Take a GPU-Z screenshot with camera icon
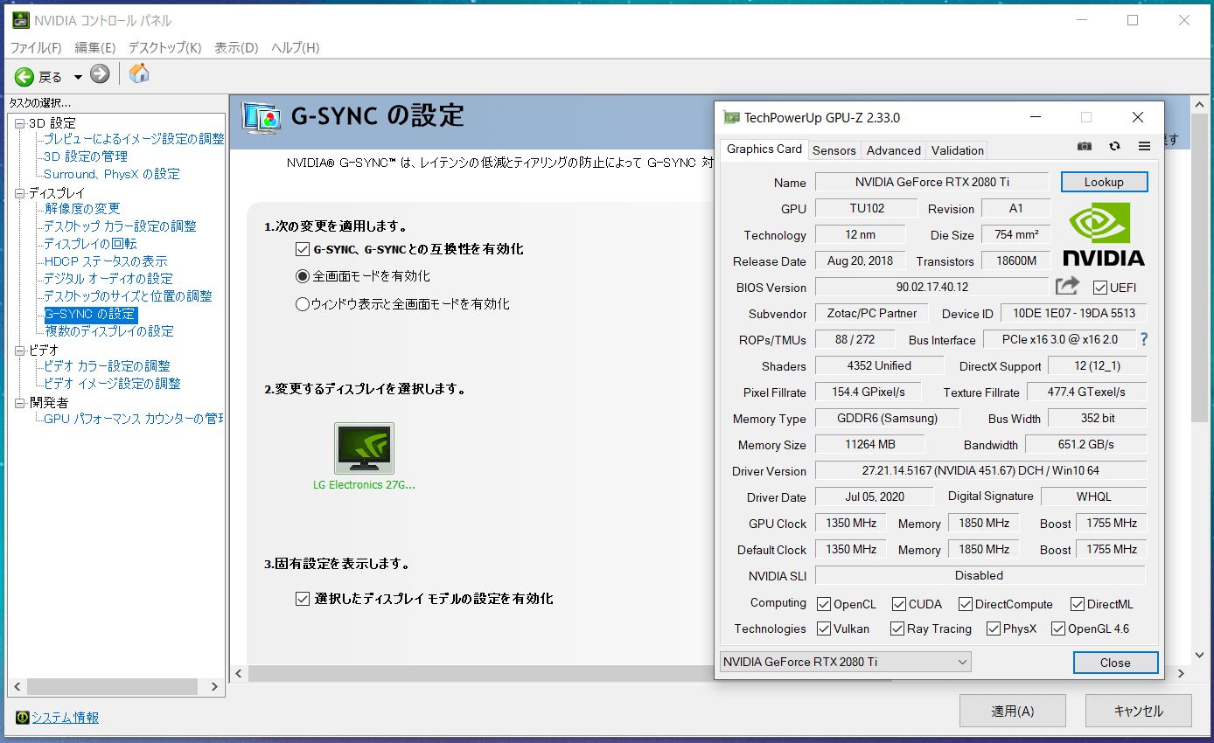The height and width of the screenshot is (743, 1214). 1085,147
